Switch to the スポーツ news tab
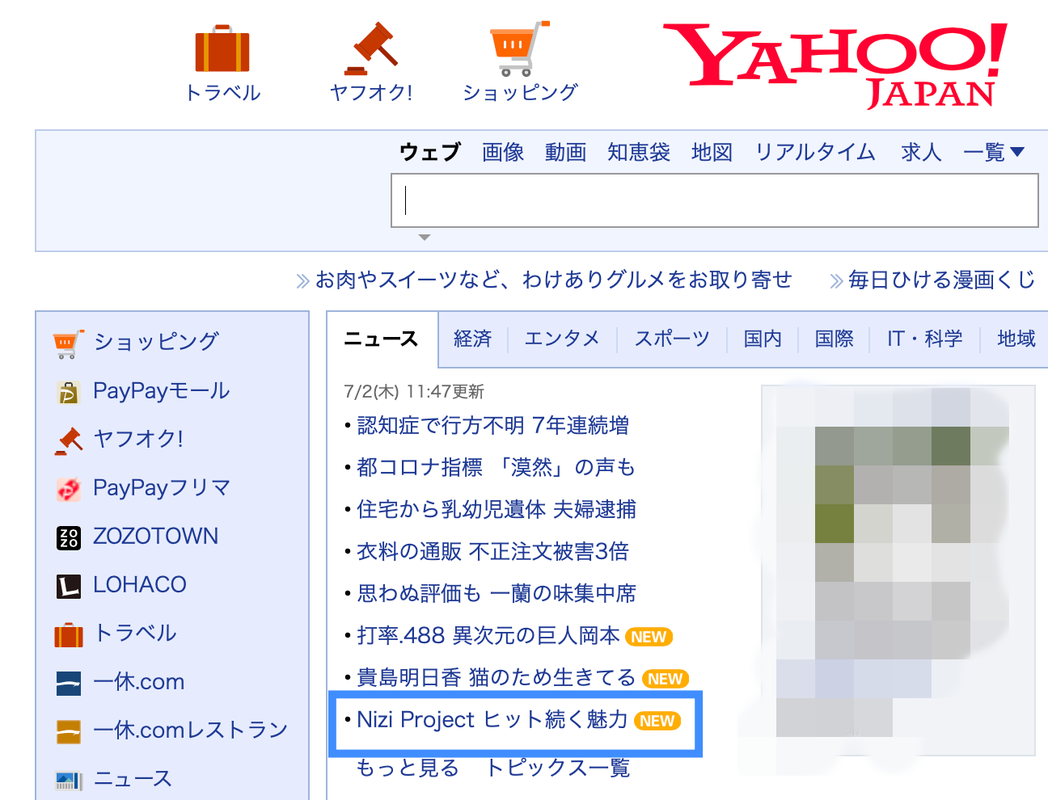Viewport: 1048px width, 800px height. tap(672, 339)
